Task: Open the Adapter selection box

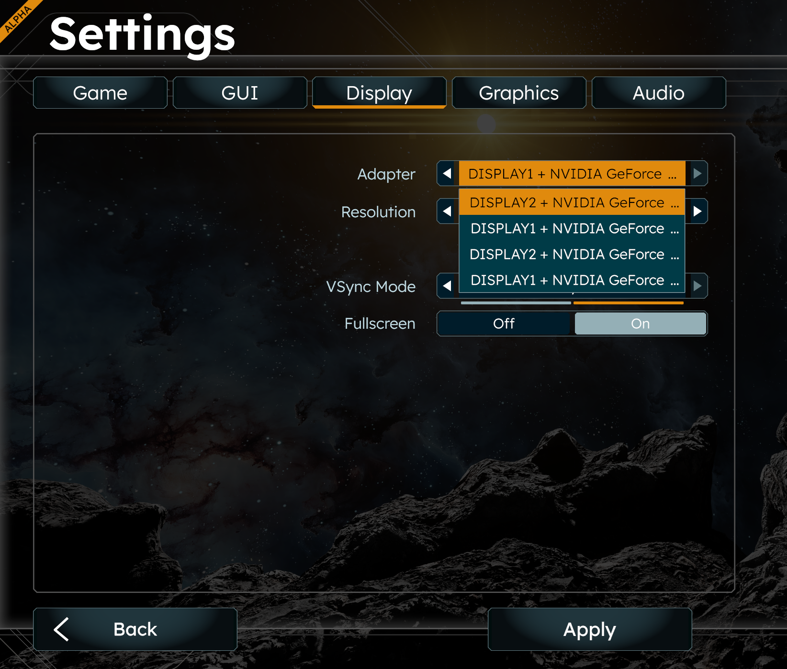Action: click(x=572, y=173)
